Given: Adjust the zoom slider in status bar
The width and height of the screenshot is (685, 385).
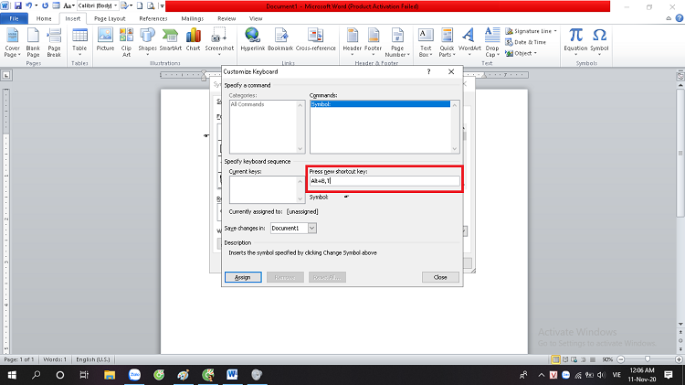Looking at the screenshot, I should (x=648, y=359).
